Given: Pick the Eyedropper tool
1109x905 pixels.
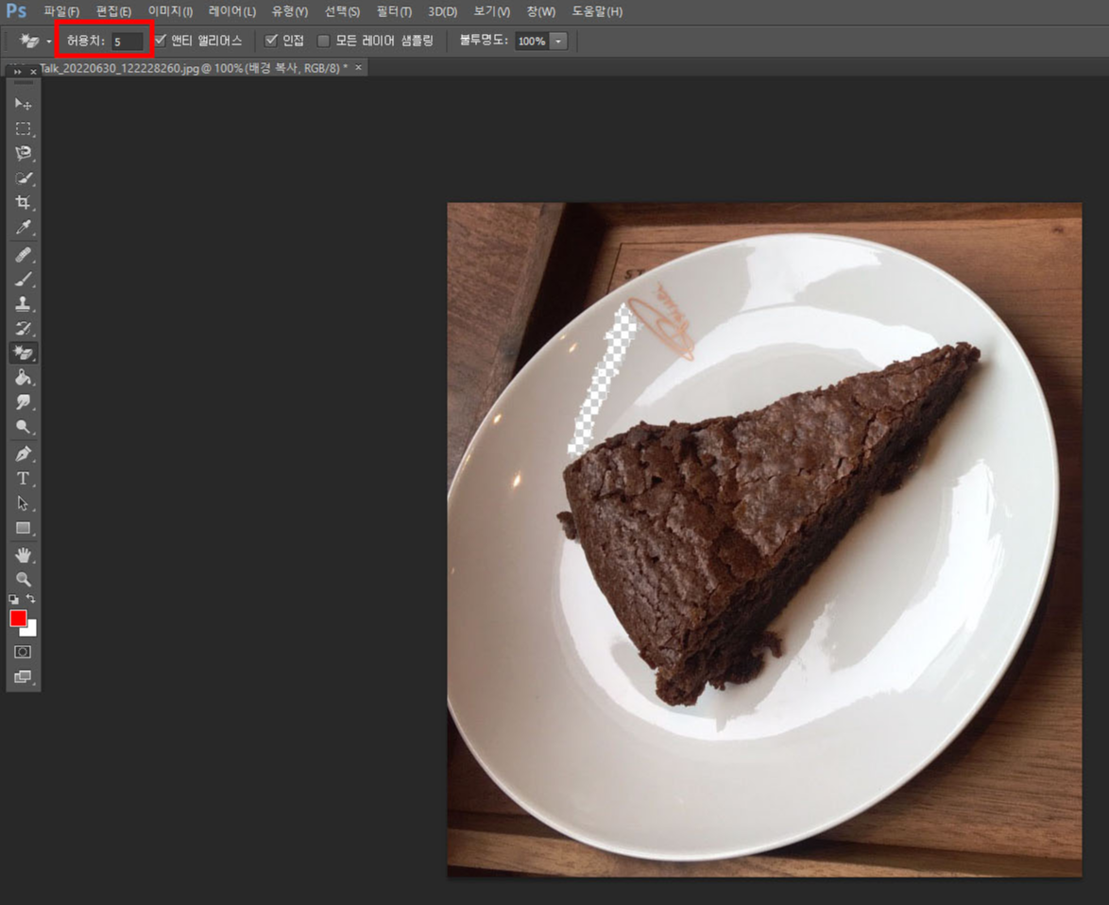Looking at the screenshot, I should pos(24,228).
